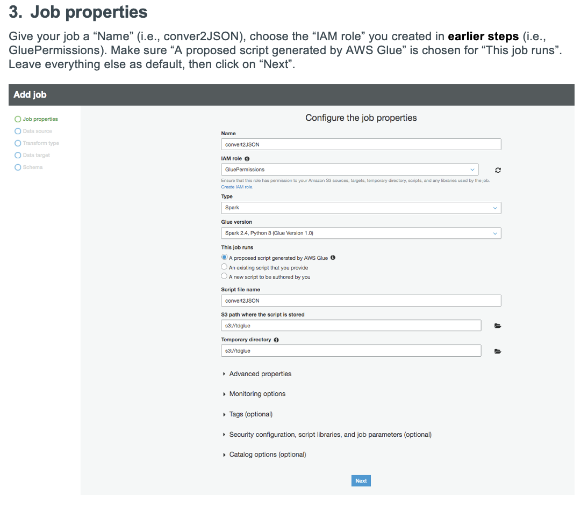The height and width of the screenshot is (513, 588).
Task: Open the Glue version dropdown
Action: click(x=361, y=233)
